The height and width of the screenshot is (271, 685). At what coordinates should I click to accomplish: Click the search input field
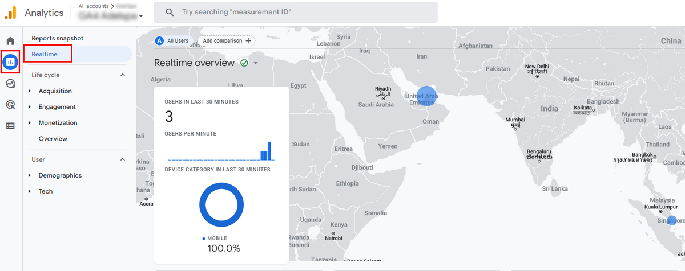click(x=296, y=12)
